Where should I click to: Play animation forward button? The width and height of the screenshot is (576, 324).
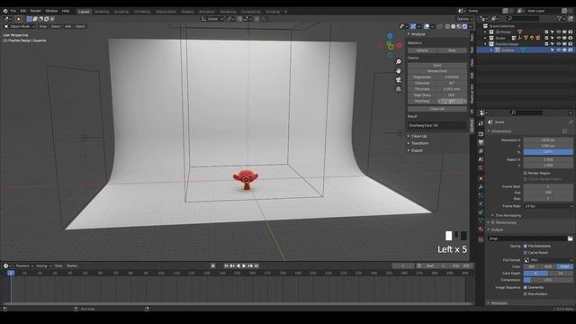coord(244,265)
